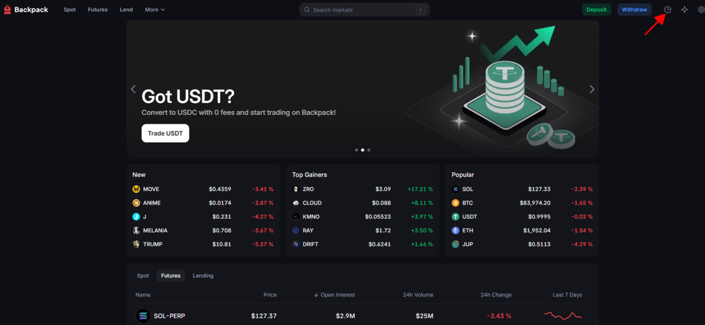The height and width of the screenshot is (325, 705).
Task: Click the orange BTC coin icon
Action: pos(455,203)
